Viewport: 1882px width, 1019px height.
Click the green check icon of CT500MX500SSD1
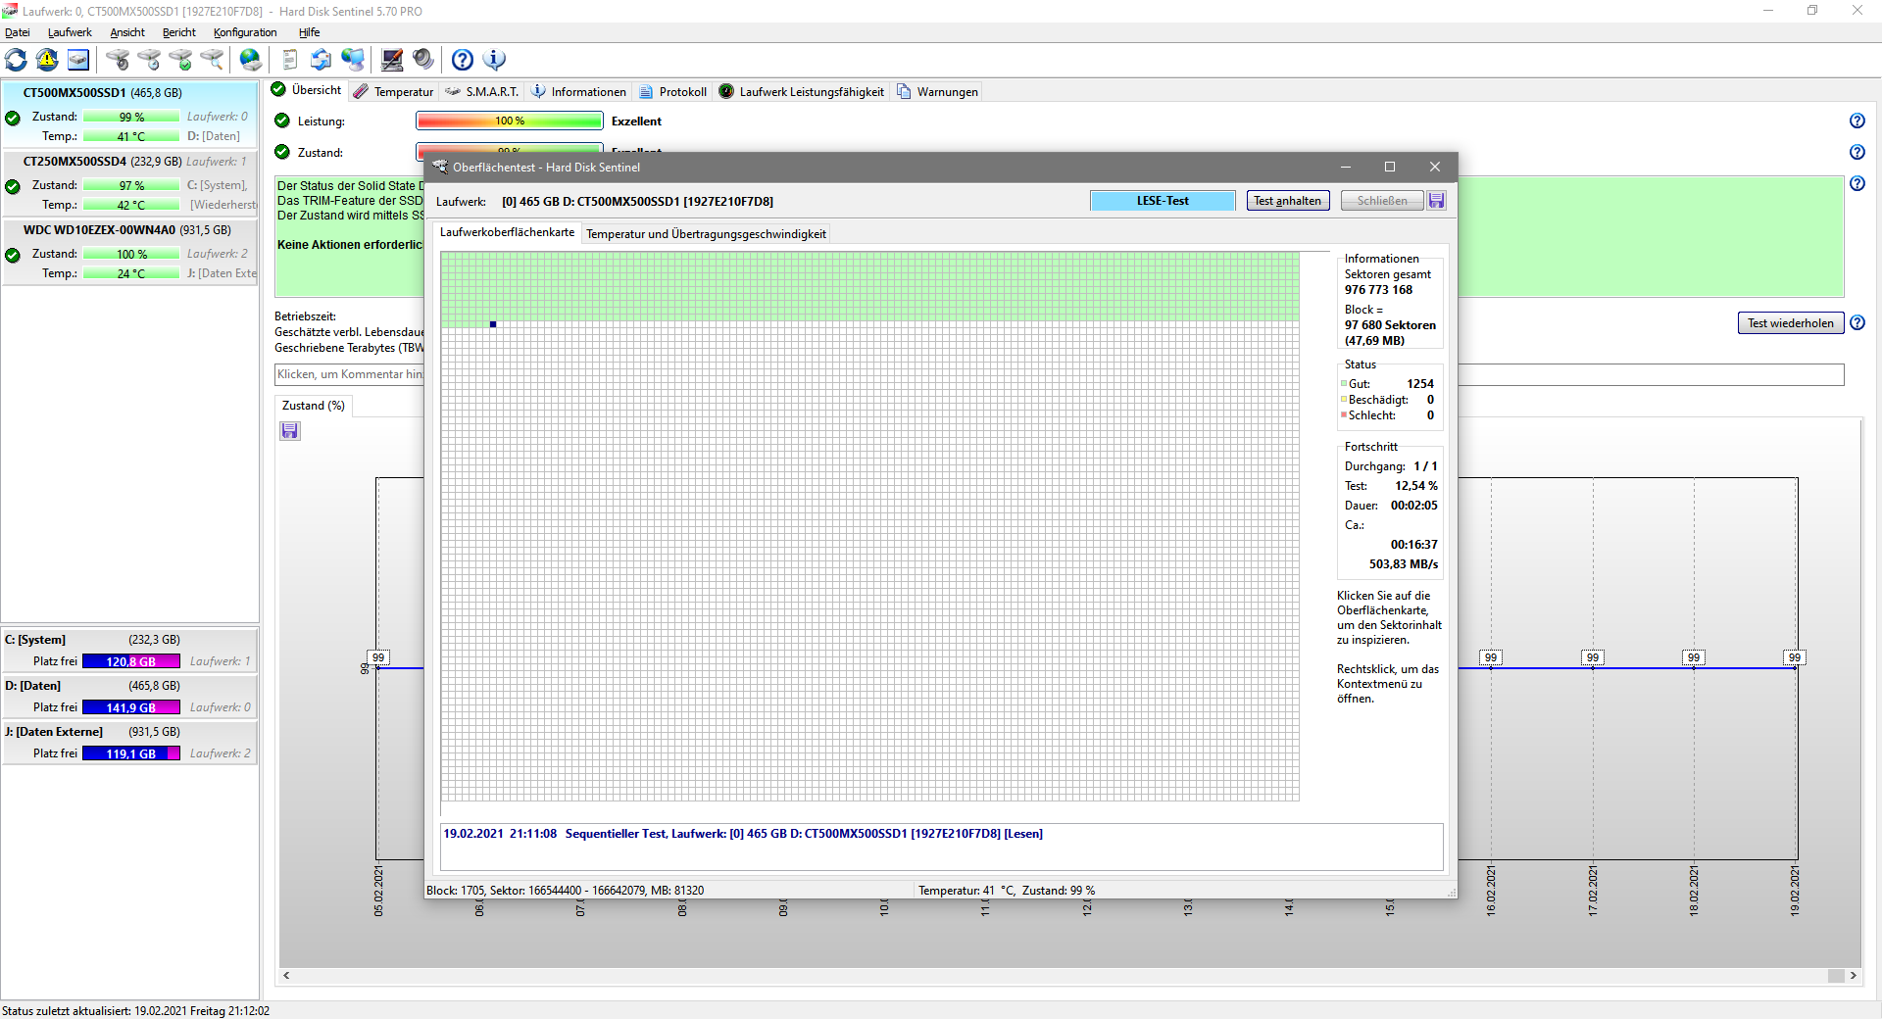(x=13, y=118)
